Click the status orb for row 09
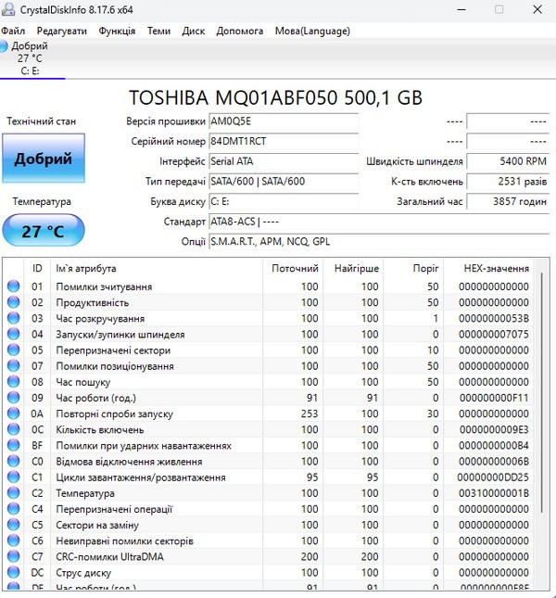This screenshot has width=556, height=598. coord(13,398)
